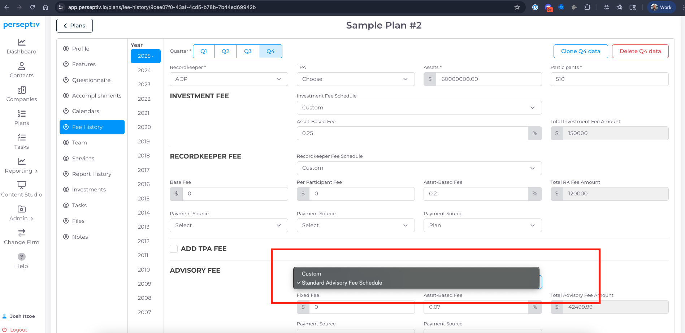Open the Notes section
Viewport: 685px width, 333px height.
(x=92, y=237)
